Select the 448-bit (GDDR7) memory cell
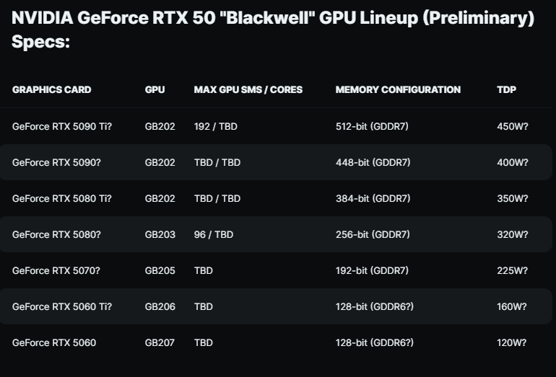Viewport: 556px width, 377px height. (x=373, y=162)
